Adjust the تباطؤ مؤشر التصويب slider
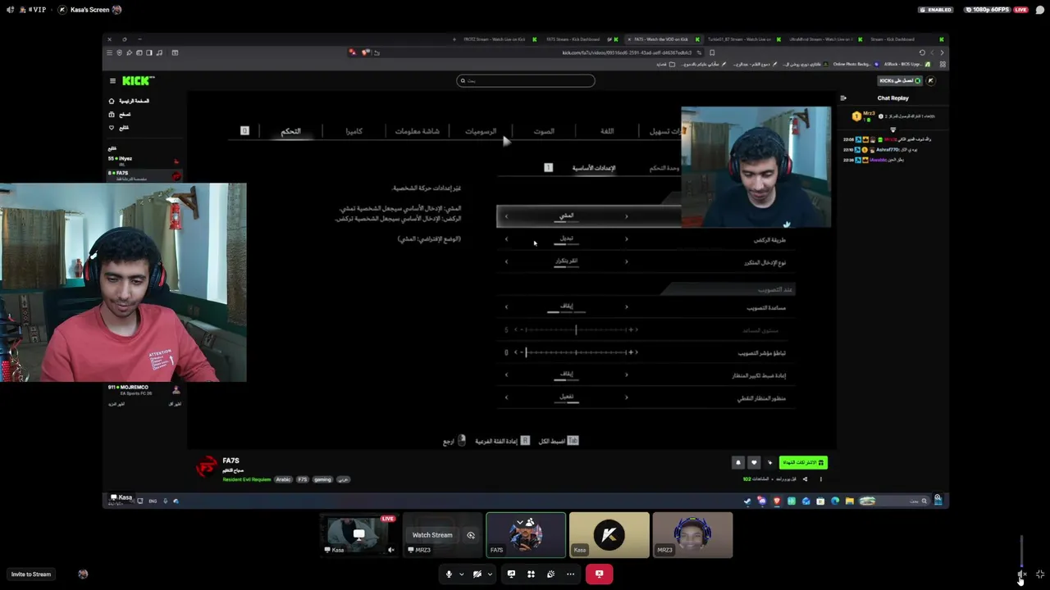Image resolution: width=1050 pixels, height=590 pixels. point(576,352)
